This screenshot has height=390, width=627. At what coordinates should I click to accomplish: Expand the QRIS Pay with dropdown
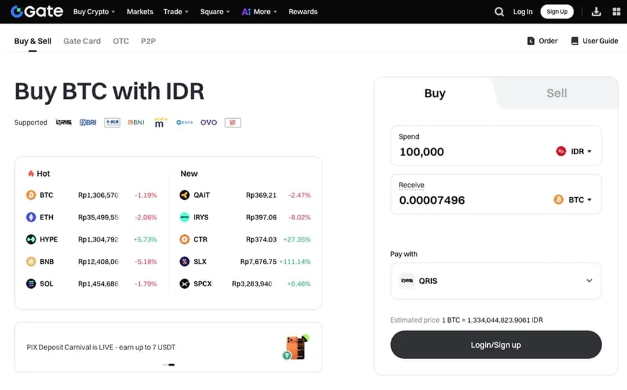pyautogui.click(x=496, y=281)
